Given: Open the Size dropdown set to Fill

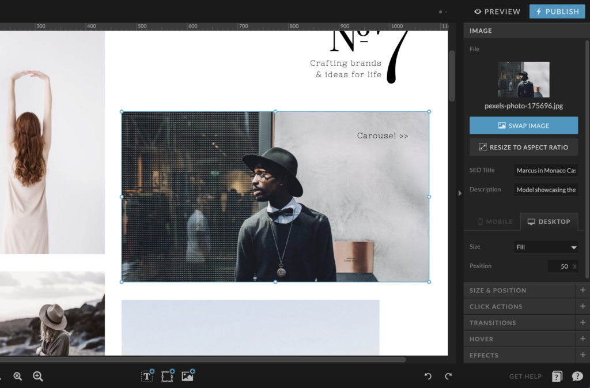Looking at the screenshot, I should 545,247.
